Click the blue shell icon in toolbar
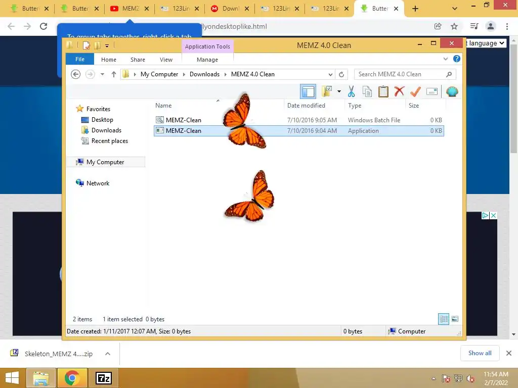Viewport: 518px width, 388px height. [x=452, y=91]
